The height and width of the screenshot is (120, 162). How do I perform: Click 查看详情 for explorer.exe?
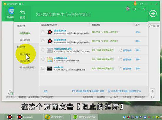[x=126, y=60]
